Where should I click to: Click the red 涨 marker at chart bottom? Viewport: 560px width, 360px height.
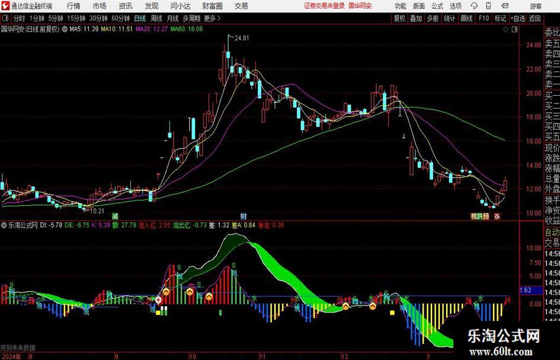coord(497,216)
